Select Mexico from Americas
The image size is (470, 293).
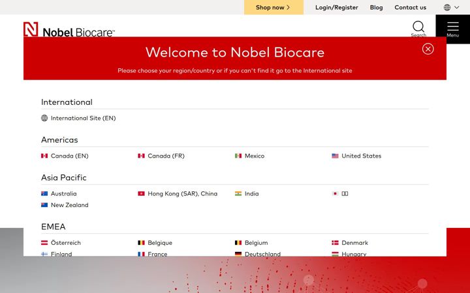point(255,156)
